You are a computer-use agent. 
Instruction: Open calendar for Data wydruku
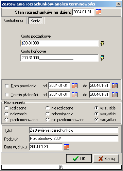(x=67, y=147)
